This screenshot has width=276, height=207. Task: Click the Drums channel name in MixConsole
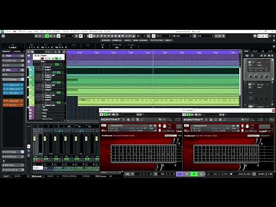coord(37,168)
